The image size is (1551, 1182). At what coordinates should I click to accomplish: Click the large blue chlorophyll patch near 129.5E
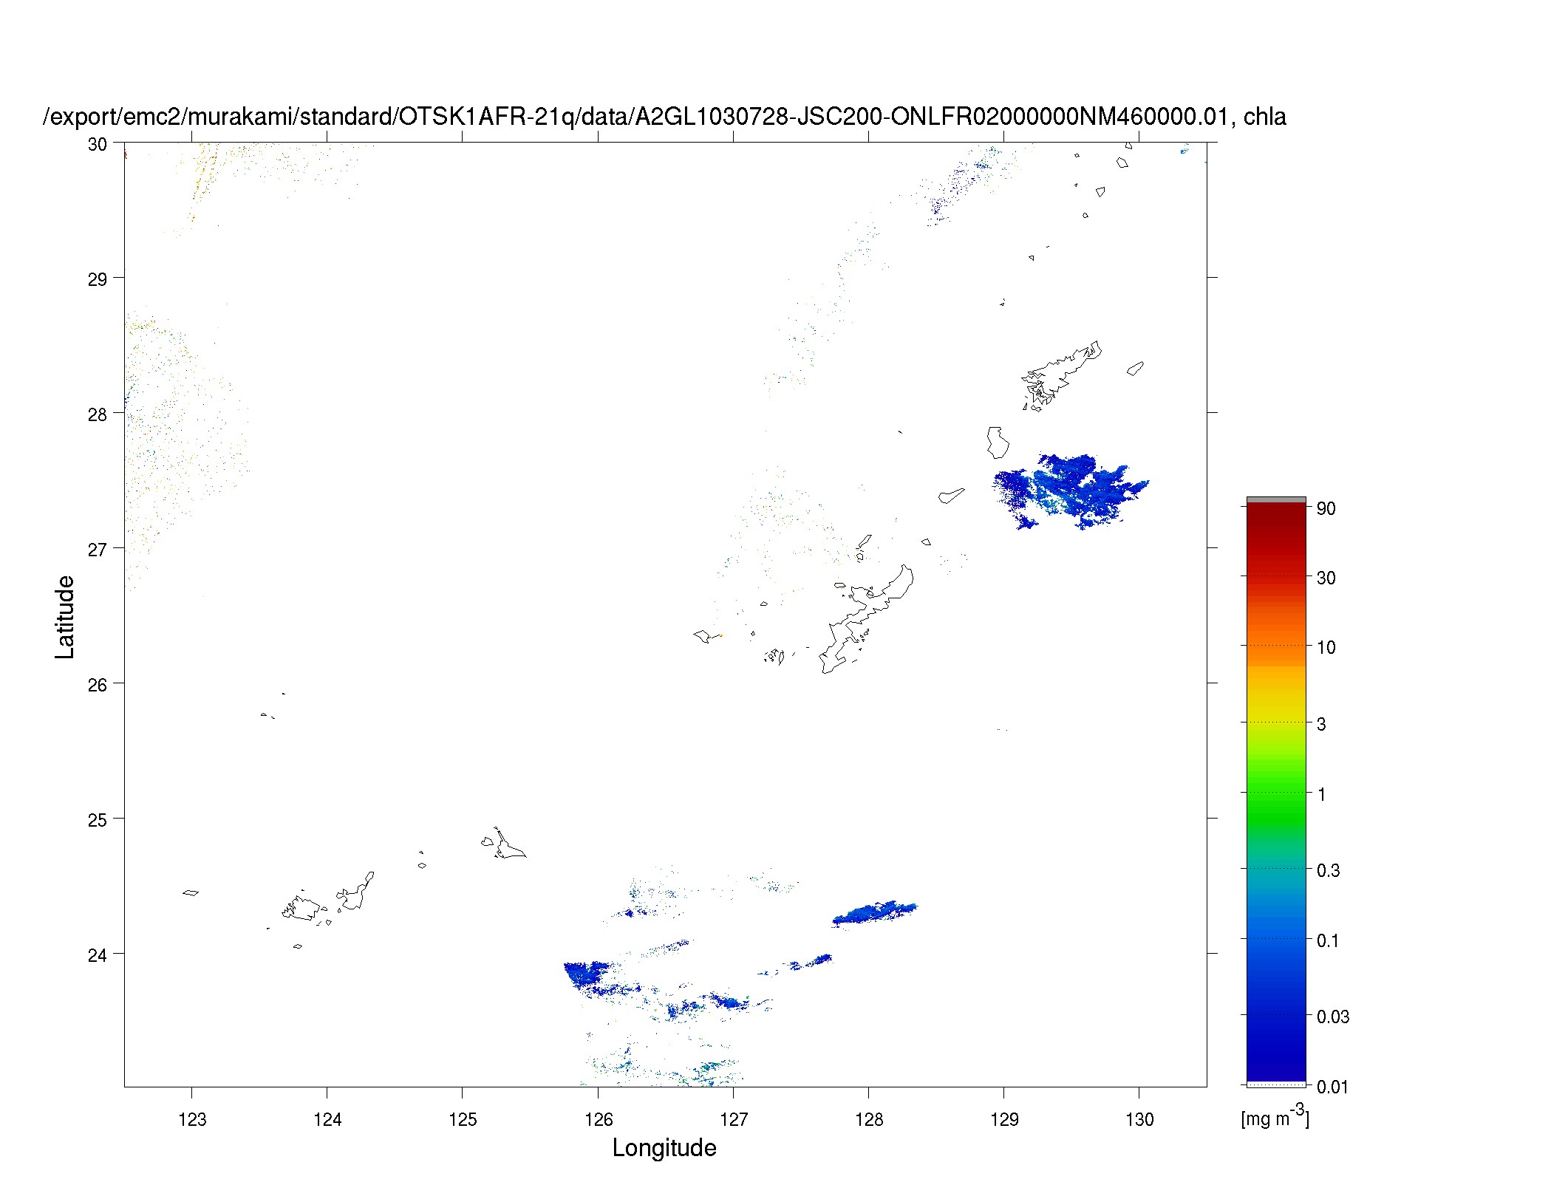pyautogui.click(x=1070, y=491)
